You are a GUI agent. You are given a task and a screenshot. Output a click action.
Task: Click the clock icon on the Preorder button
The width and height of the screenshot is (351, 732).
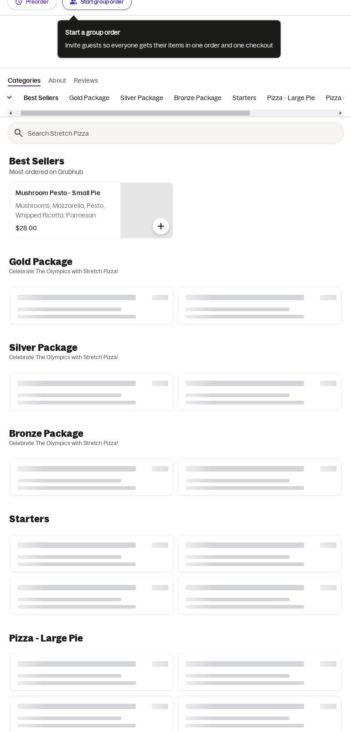tap(18, 2)
